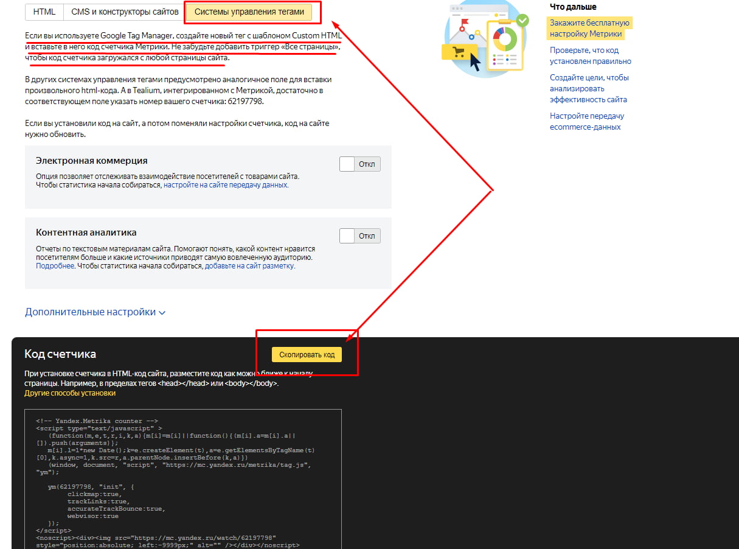Screen dimensions: 739x549
Task: Click the Создайте цели link
Action: tap(589, 88)
